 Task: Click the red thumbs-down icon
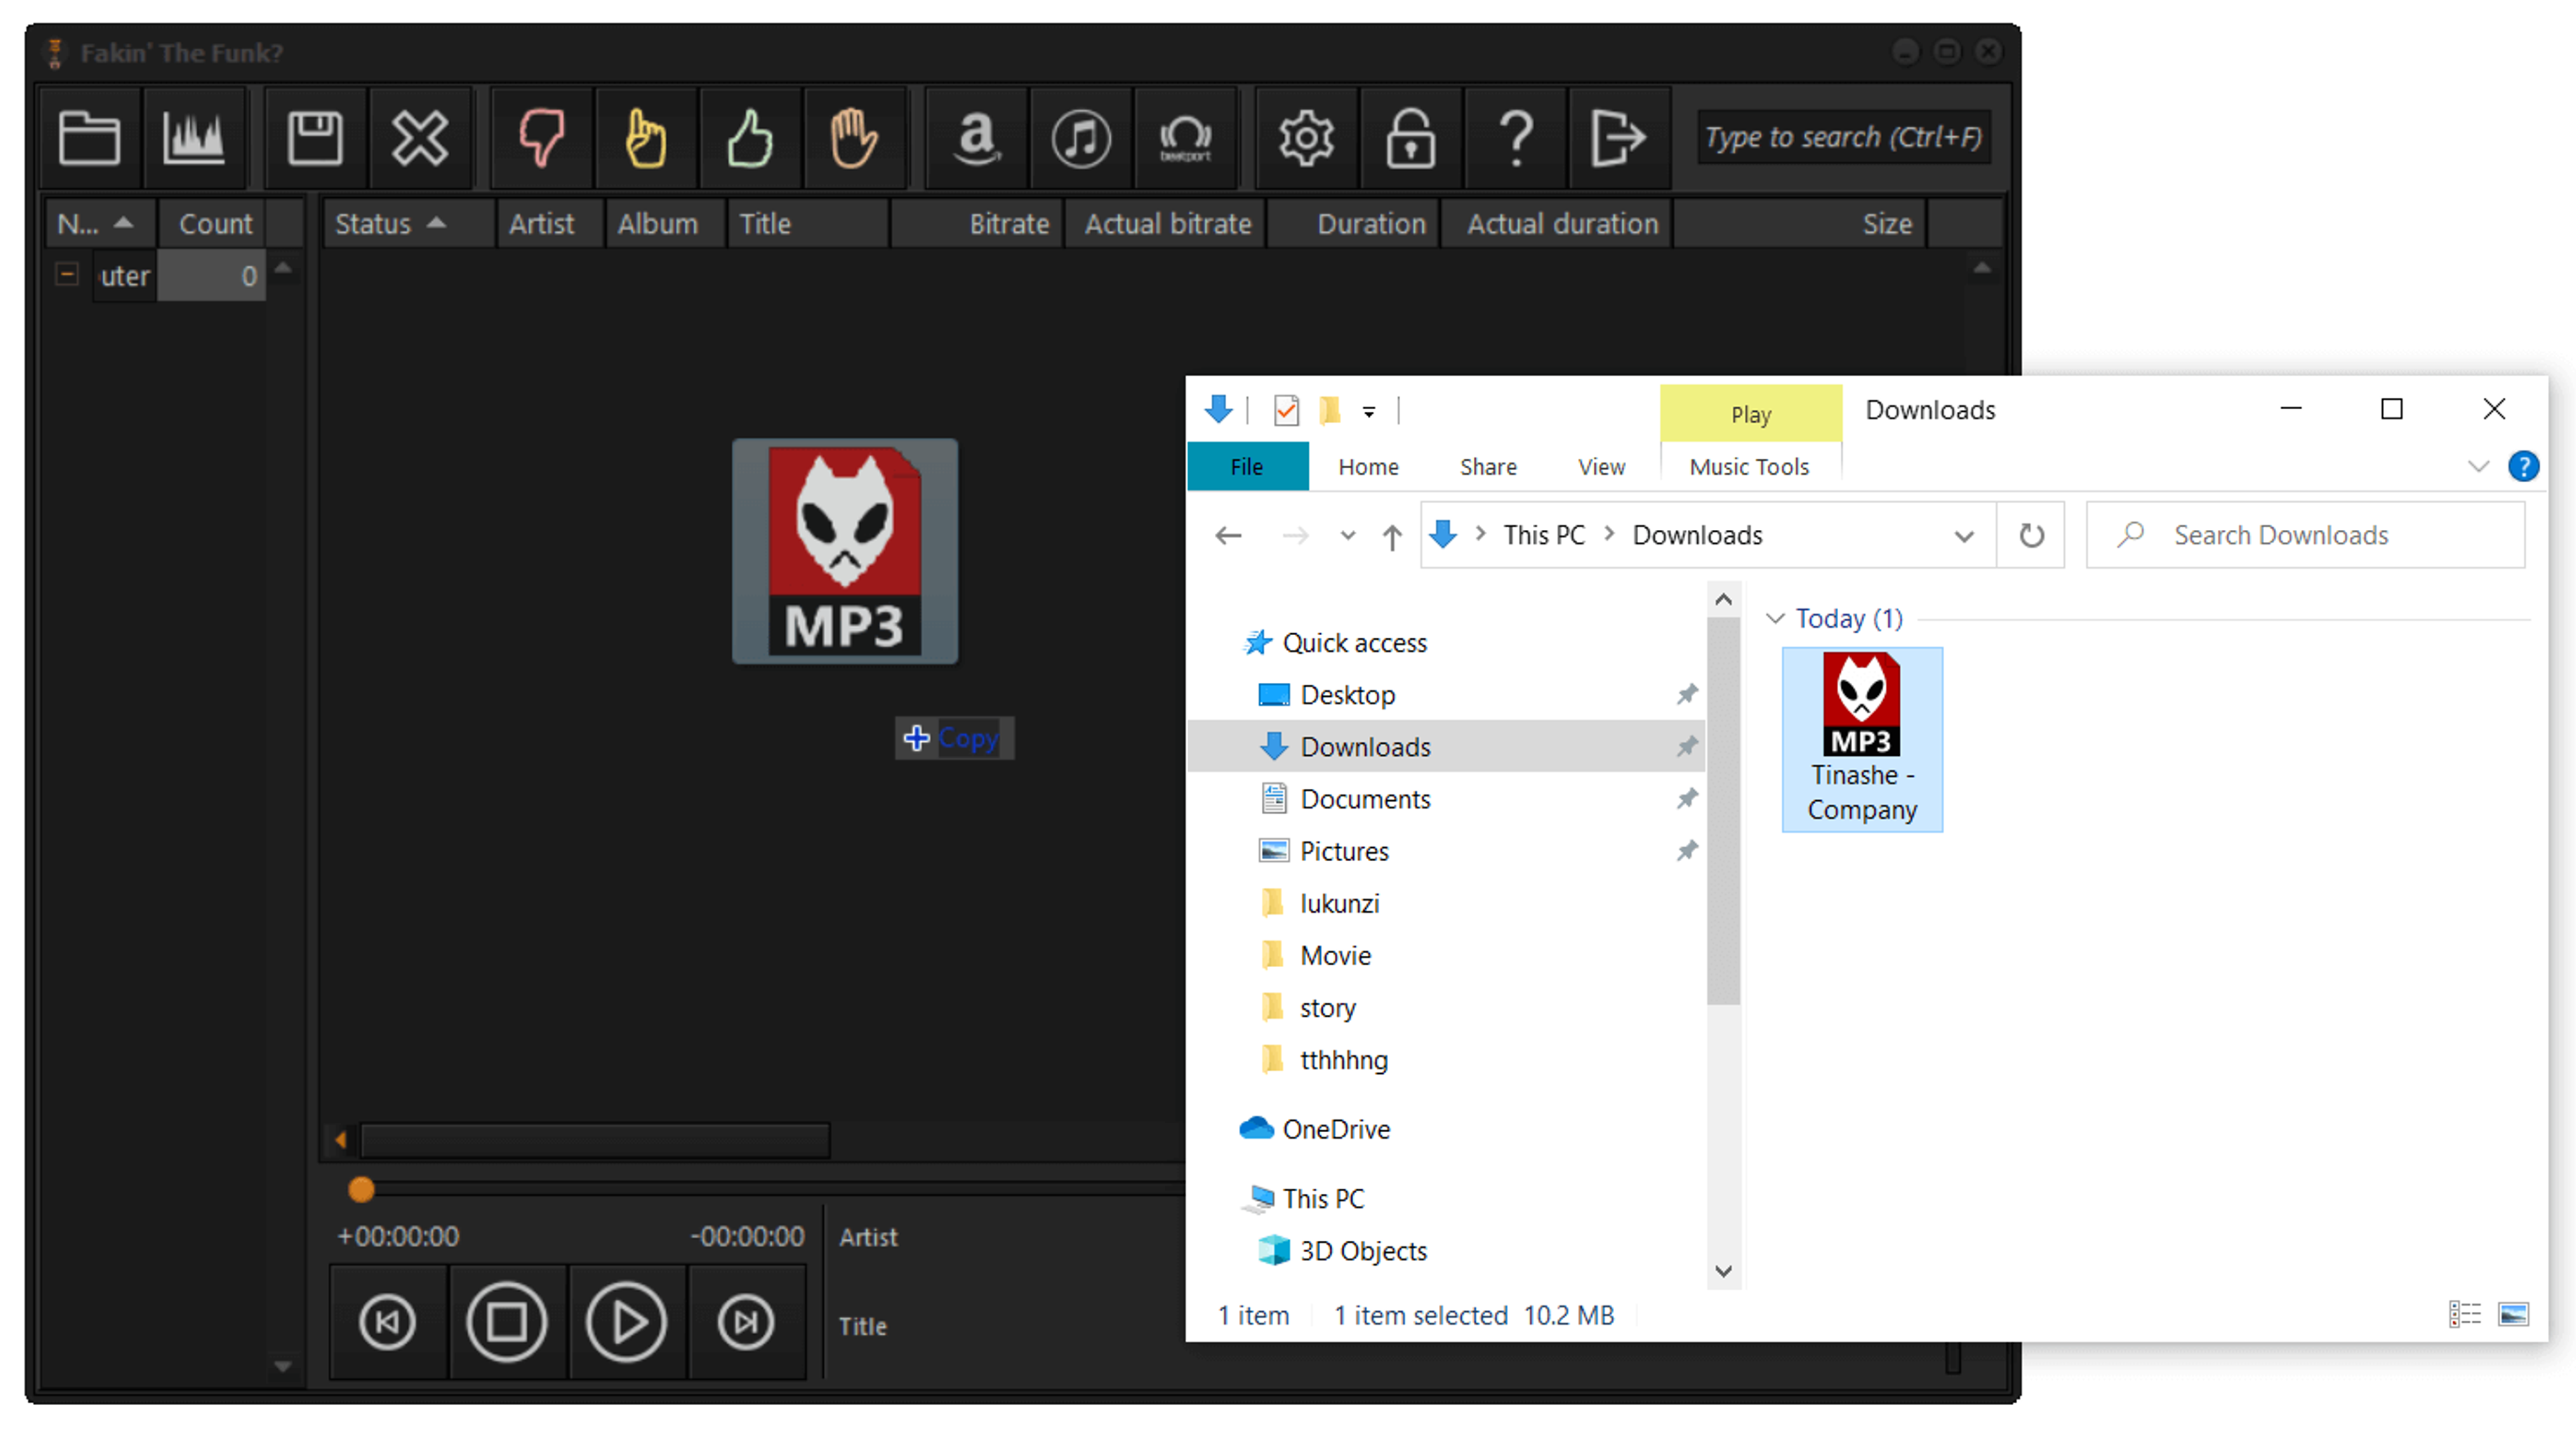pyautogui.click(x=541, y=137)
